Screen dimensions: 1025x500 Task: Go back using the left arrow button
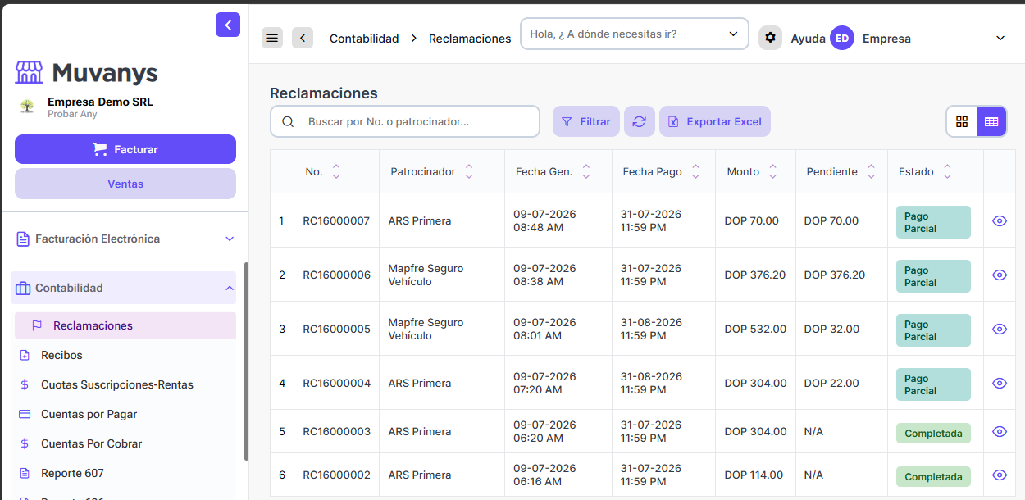[x=303, y=38]
